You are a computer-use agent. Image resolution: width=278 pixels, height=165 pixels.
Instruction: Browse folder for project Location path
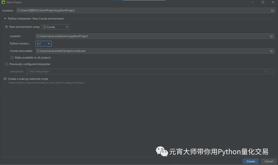(272, 11)
